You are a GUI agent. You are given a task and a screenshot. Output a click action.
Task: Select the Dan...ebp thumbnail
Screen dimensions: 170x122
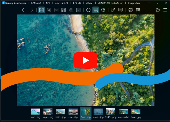tap(86, 113)
